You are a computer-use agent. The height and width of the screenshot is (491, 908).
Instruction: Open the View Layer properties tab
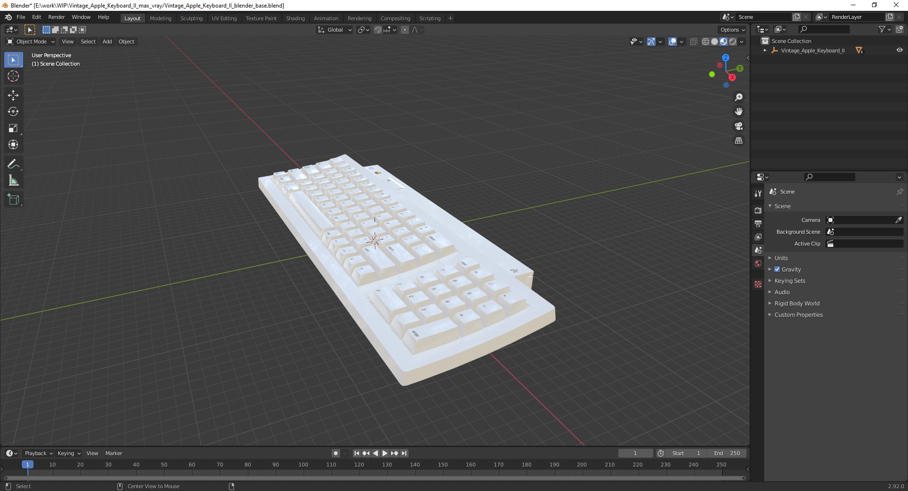[758, 237]
